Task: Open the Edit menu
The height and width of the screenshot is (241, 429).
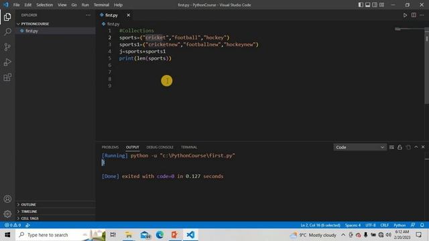Action: pyautogui.click(x=27, y=5)
